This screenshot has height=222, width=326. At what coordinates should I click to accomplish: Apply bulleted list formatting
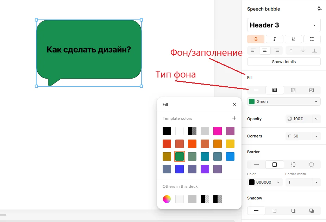pyautogui.click(x=312, y=39)
